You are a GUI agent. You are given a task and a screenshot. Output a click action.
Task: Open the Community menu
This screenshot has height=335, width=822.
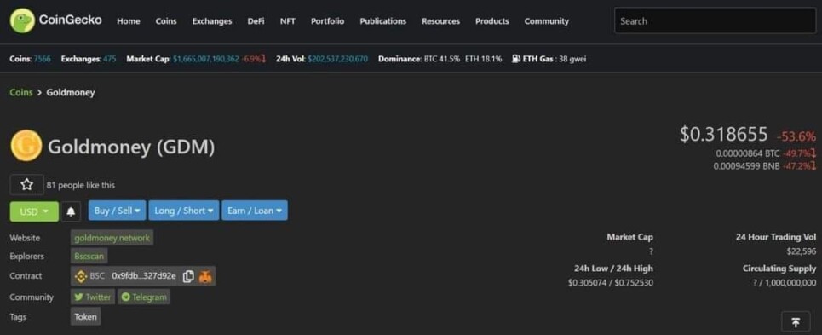click(x=546, y=21)
